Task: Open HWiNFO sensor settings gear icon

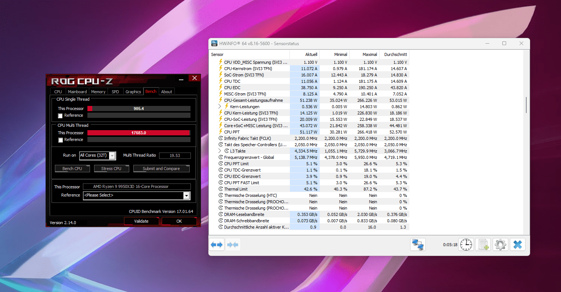Action: coord(500,245)
